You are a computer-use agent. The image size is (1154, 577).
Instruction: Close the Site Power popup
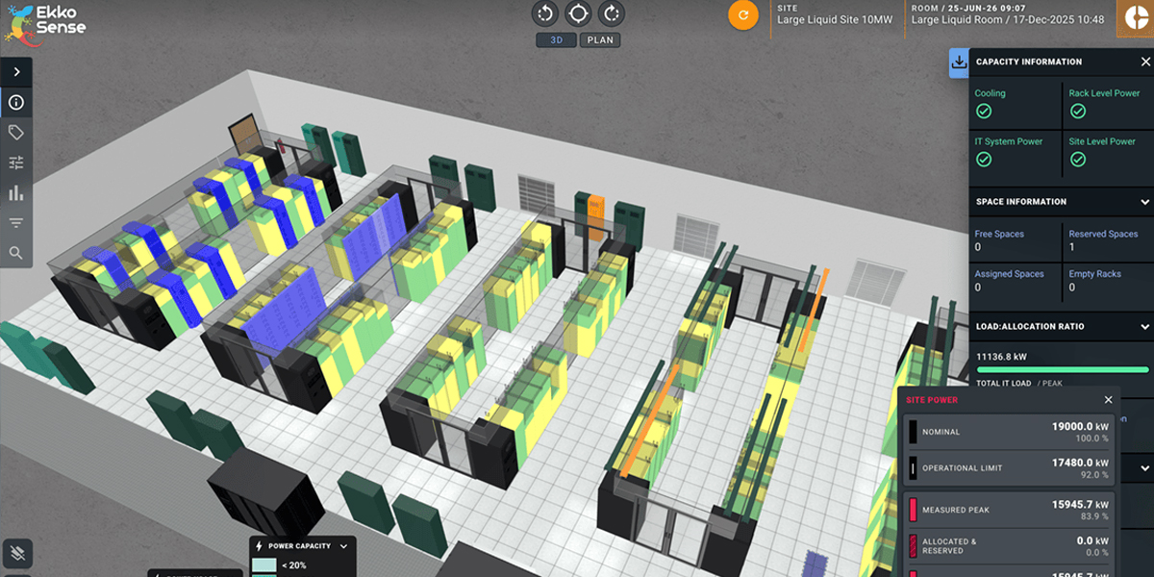coord(1108,400)
